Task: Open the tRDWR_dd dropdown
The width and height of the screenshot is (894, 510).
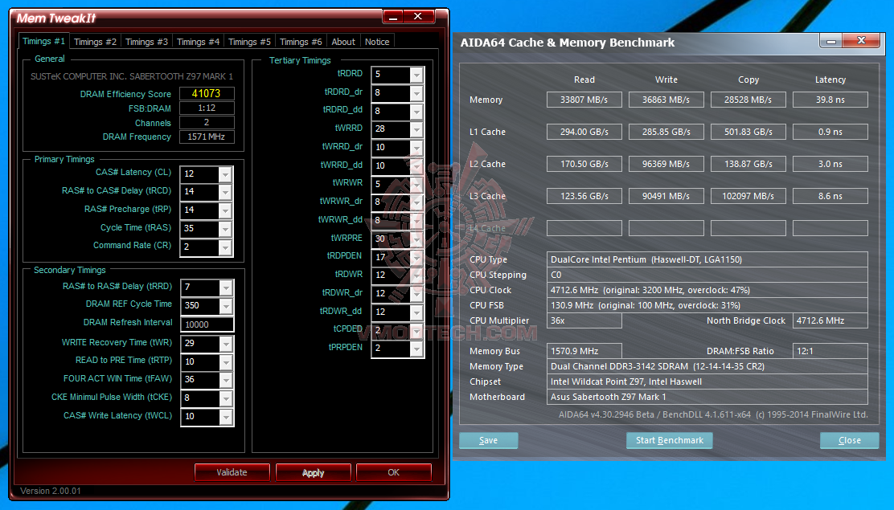Action: pos(416,312)
